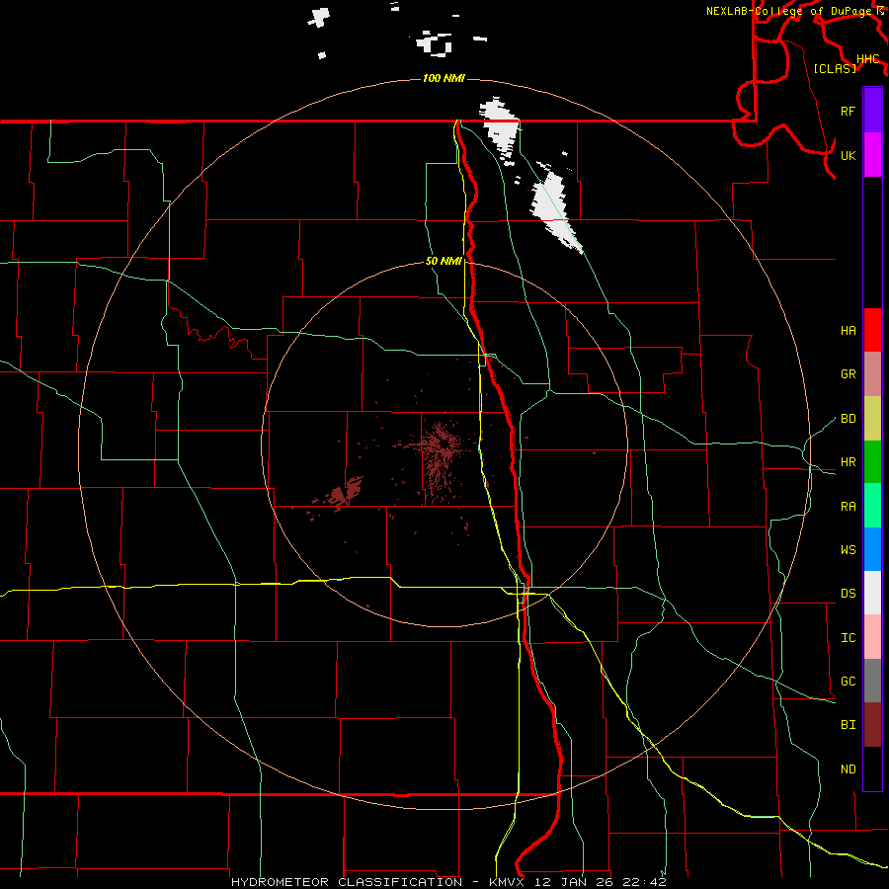This screenshot has width=889, height=889.
Task: Select the 'BD' legend label
Action: 848,419
